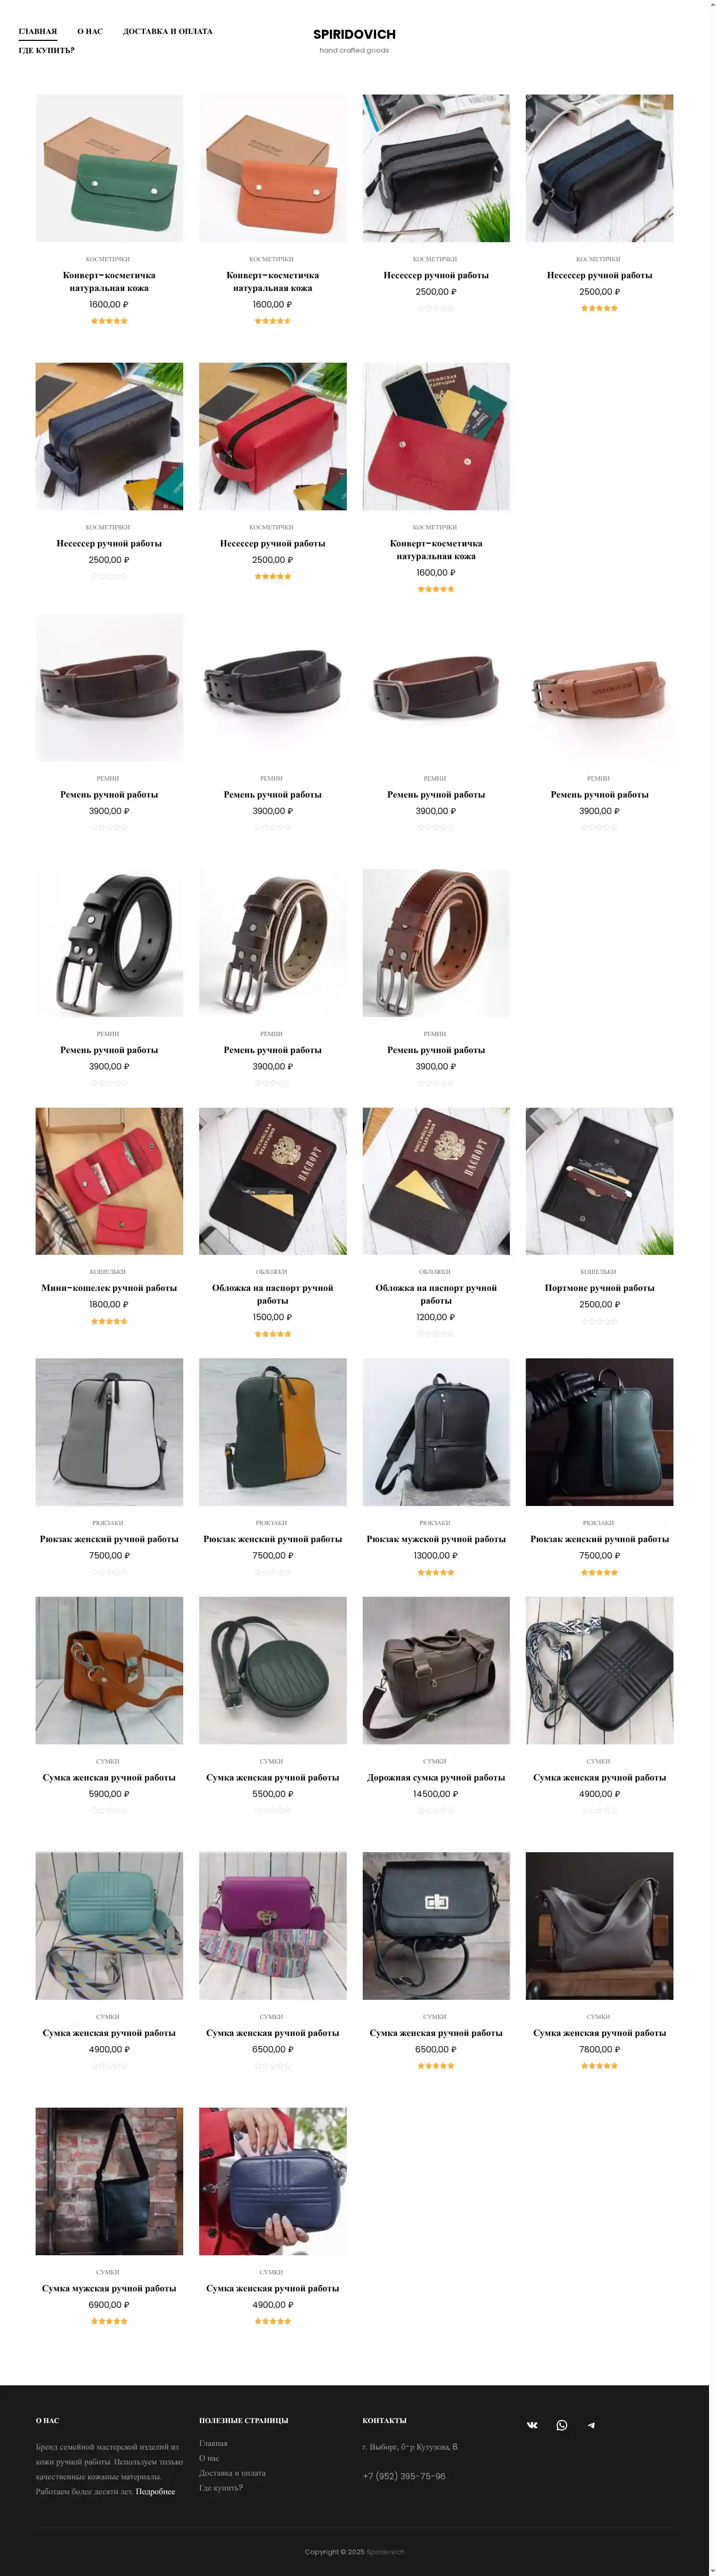
Task: Open the Портмоне ручной работы product
Action: click(599, 1288)
